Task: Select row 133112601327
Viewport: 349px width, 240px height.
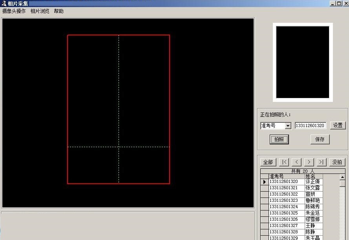Action: pyautogui.click(x=292, y=226)
